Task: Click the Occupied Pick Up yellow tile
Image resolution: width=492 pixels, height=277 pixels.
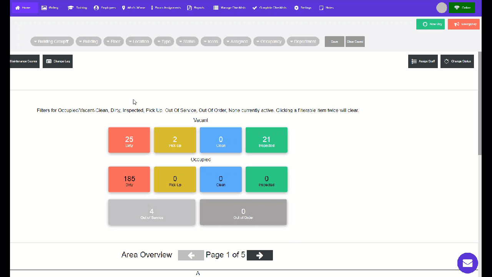Action: [175, 179]
